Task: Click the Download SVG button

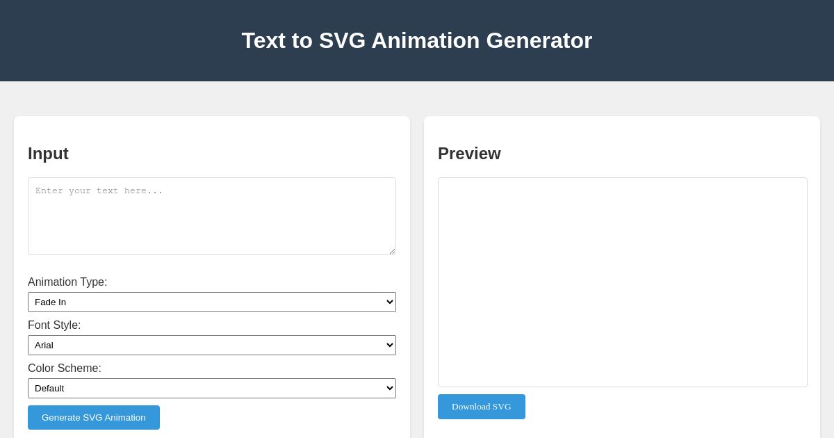Action: tap(481, 407)
